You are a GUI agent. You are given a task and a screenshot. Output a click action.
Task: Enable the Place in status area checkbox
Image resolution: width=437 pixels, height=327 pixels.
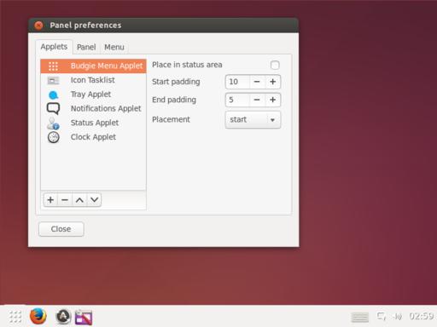275,65
